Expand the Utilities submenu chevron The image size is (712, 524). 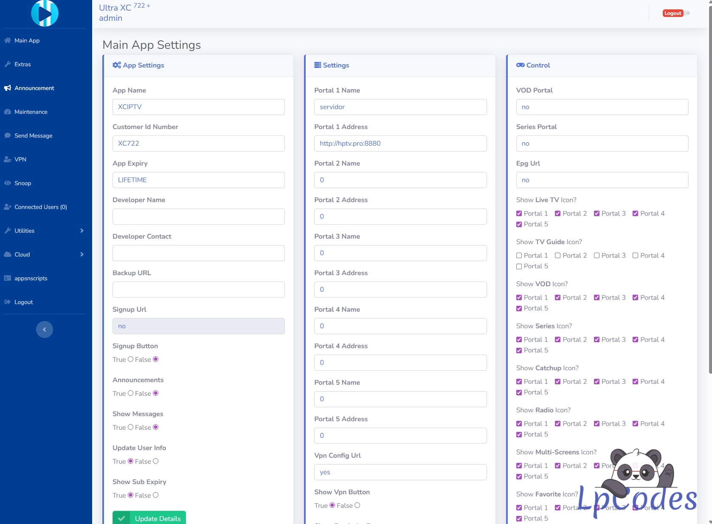pyautogui.click(x=82, y=231)
